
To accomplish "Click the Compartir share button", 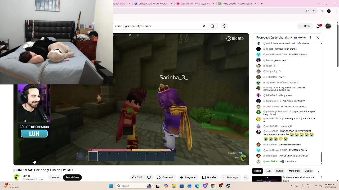I will (x=165, y=177).
